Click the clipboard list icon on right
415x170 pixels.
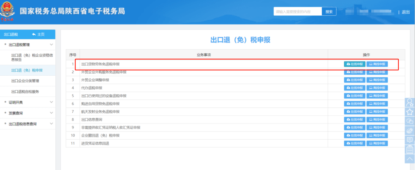(409, 150)
